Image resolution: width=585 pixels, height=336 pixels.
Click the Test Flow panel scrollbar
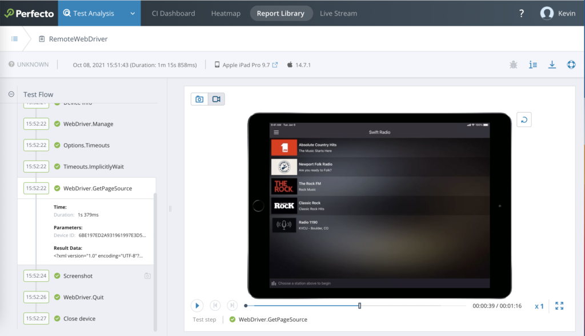click(x=155, y=261)
